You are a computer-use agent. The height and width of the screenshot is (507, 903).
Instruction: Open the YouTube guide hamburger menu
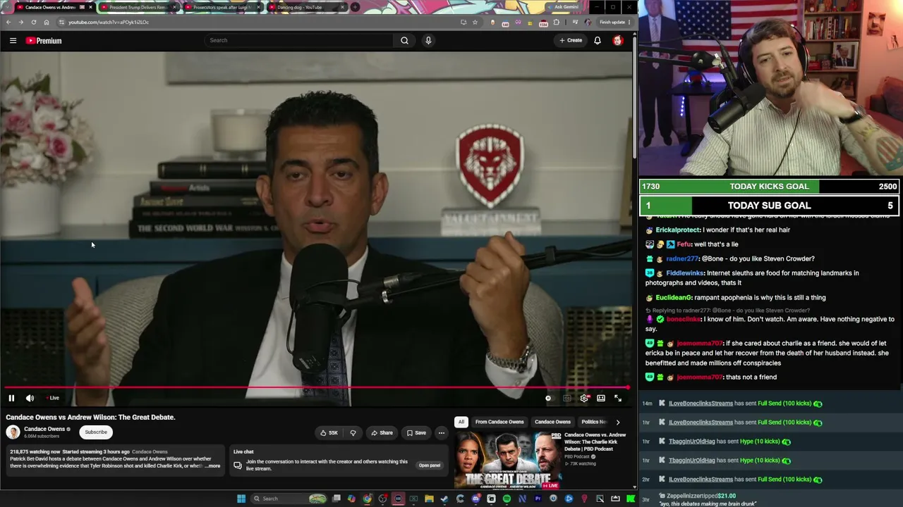point(13,41)
